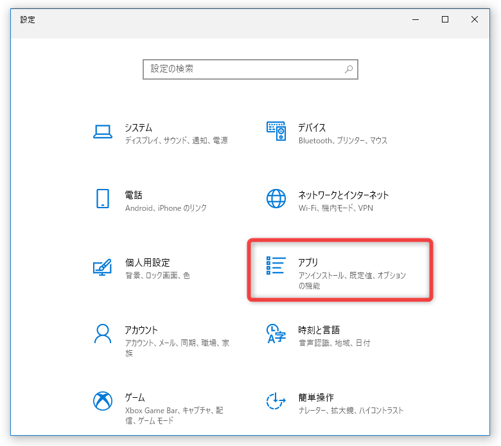Click the System laptop icon

pyautogui.click(x=103, y=131)
